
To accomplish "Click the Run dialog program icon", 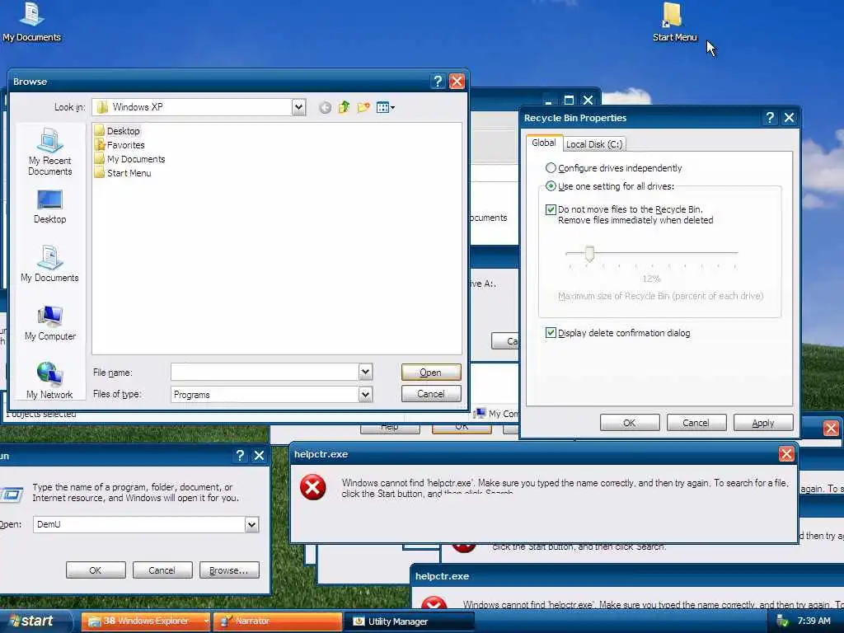I will pos(11,495).
